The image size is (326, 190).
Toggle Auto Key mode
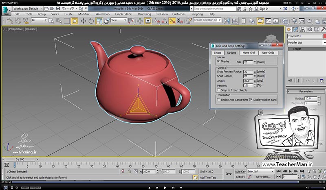[x=240, y=172]
